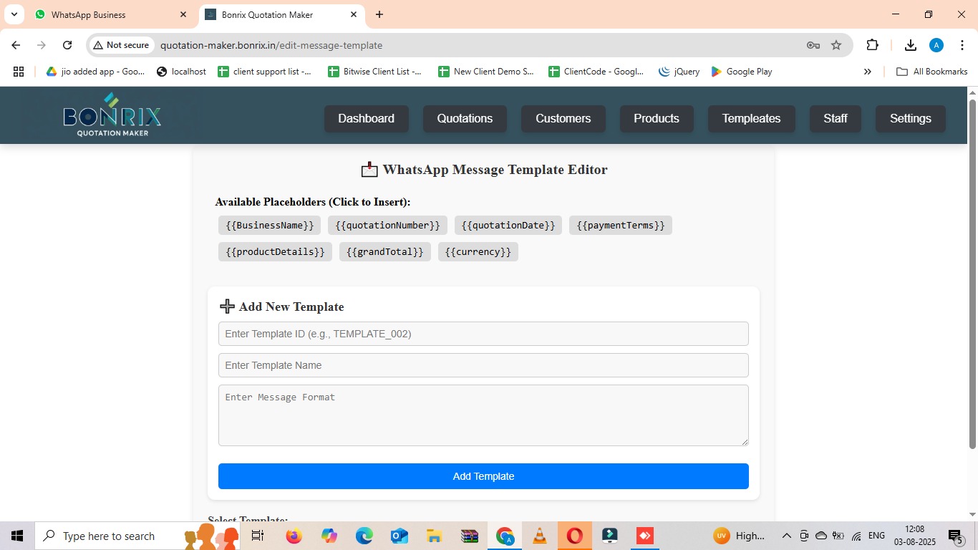This screenshot has width=978, height=550.
Task: Open the Chrome three-dot menu
Action: click(962, 45)
